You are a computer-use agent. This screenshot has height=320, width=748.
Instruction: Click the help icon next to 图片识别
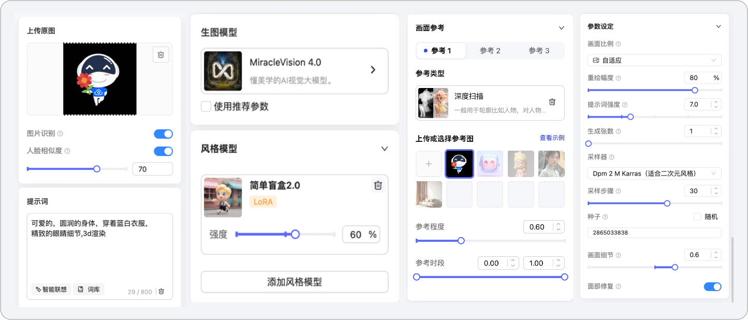[60, 134]
